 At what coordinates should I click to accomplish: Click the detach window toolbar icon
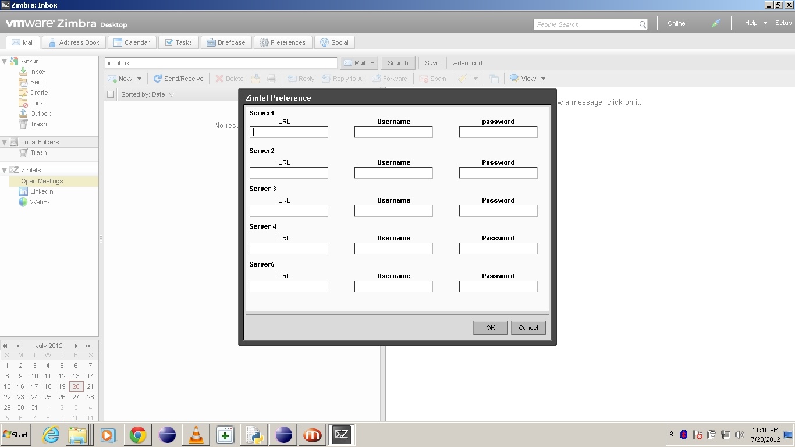coord(494,79)
